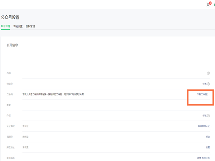Go to the 授权管理 tab

[30, 26]
